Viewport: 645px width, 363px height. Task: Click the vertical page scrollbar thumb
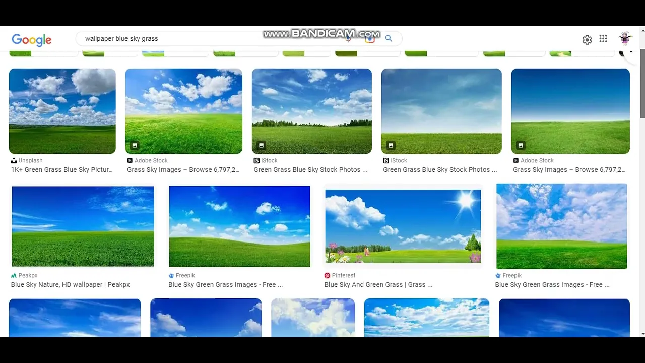642,84
